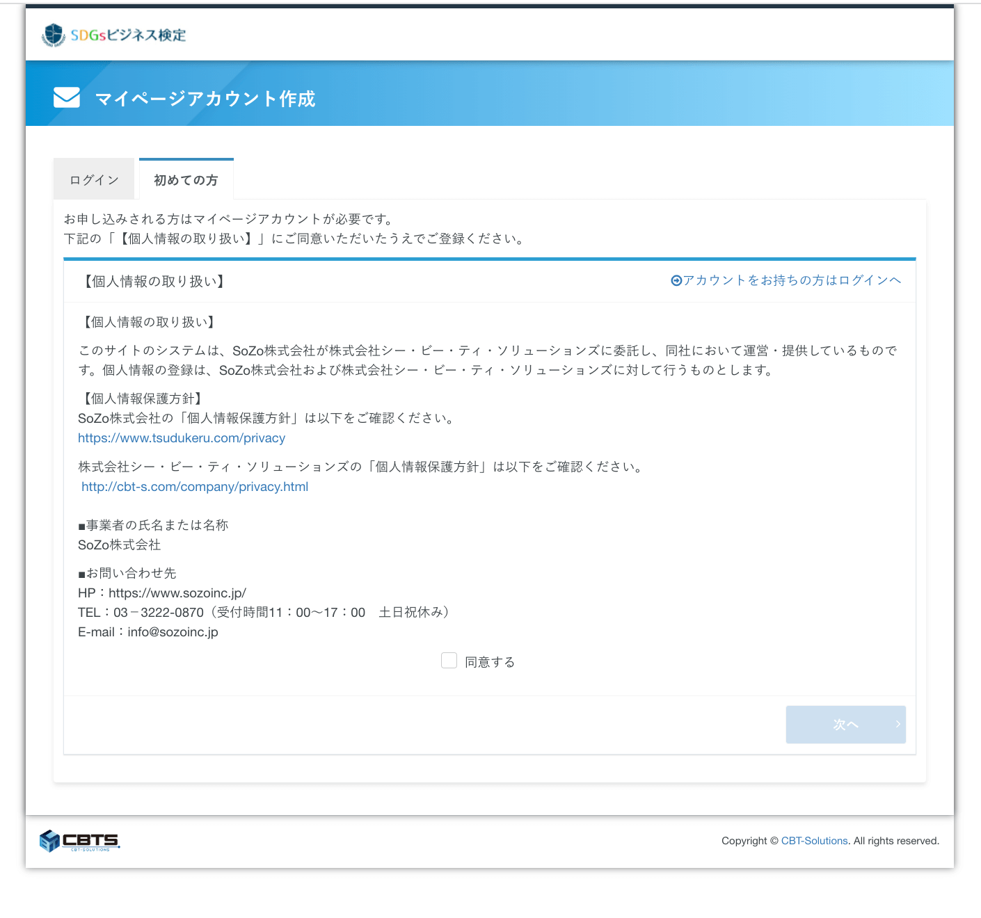Click the SDGs shield logo icon
The height and width of the screenshot is (918, 981).
click(54, 35)
